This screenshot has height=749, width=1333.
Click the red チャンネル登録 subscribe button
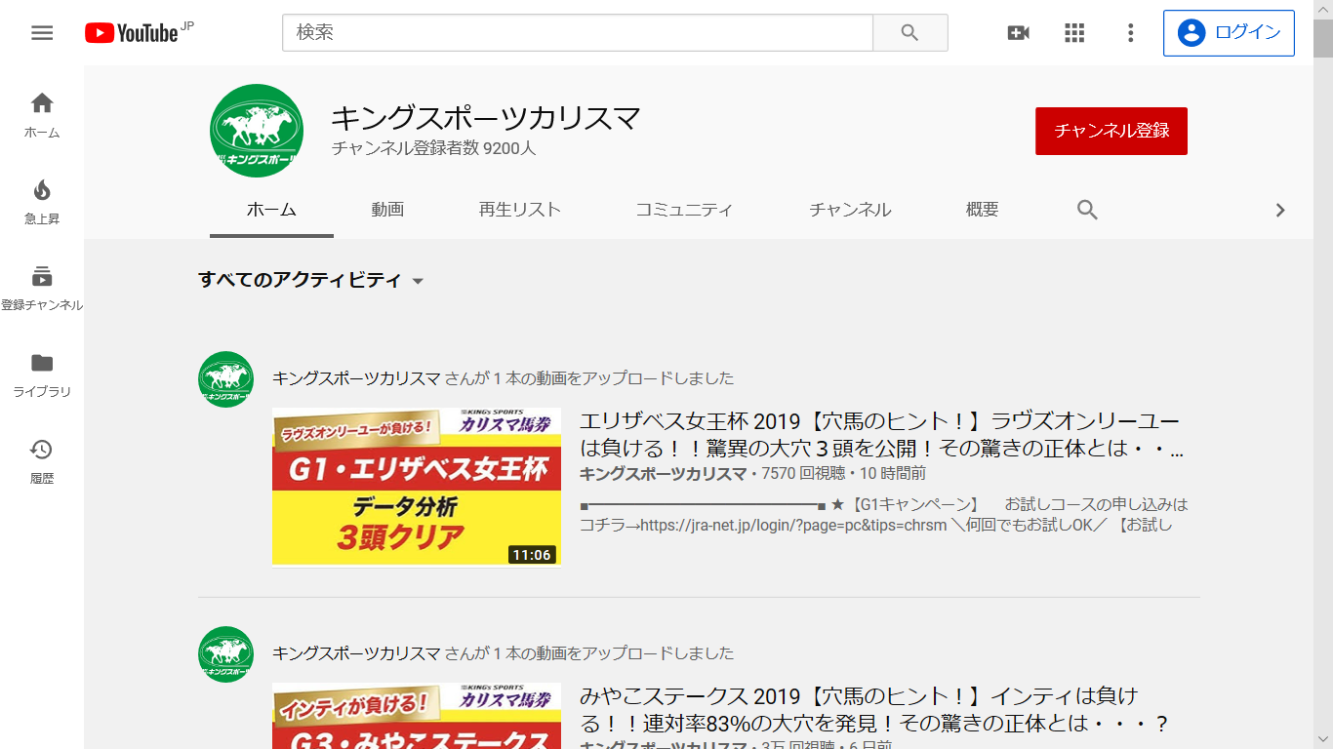[1111, 131]
